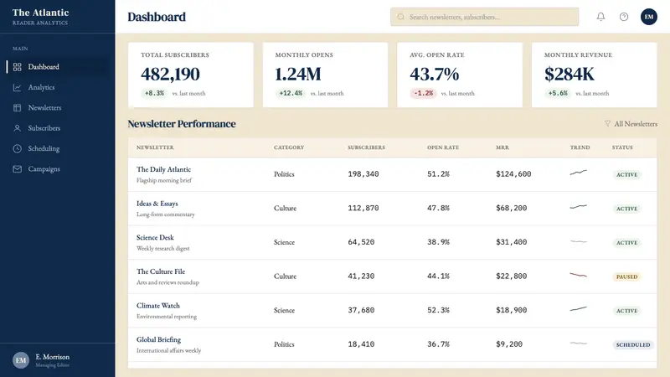Click ACTIVE status of Ideas & Essays
The width and height of the screenshot is (670, 377).
pyautogui.click(x=626, y=209)
